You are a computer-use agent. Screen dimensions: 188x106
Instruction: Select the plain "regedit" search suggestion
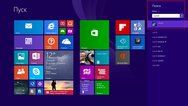coord(155,32)
